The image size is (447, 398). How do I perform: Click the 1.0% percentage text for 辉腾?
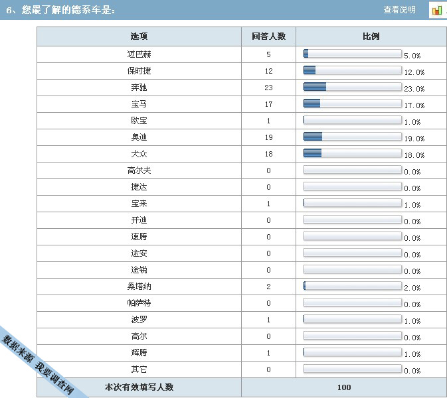pos(412,354)
